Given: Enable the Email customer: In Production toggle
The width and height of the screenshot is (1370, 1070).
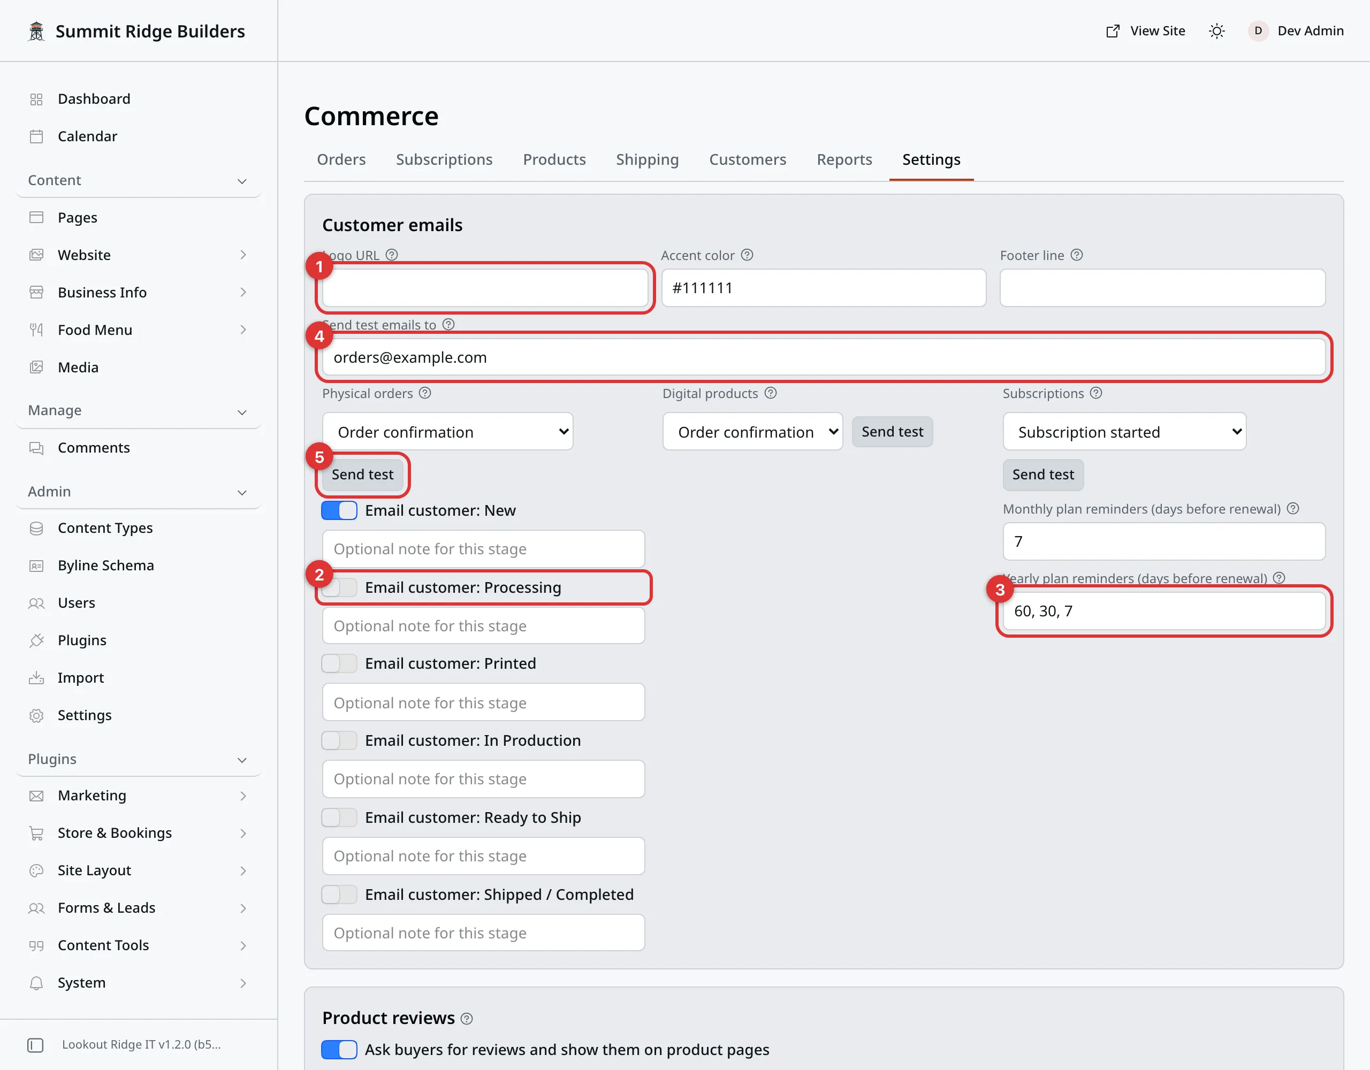Looking at the screenshot, I should (x=339, y=741).
